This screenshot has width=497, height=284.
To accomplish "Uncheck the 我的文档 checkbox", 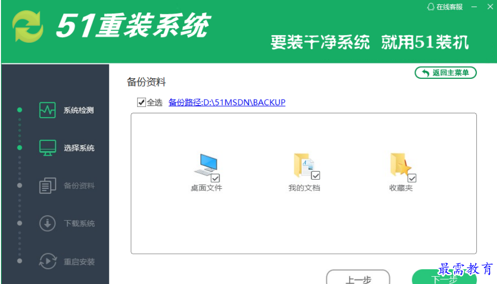I will pos(316,176).
